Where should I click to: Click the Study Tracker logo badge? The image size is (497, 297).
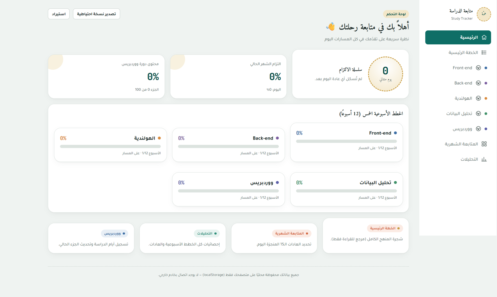point(484,14)
